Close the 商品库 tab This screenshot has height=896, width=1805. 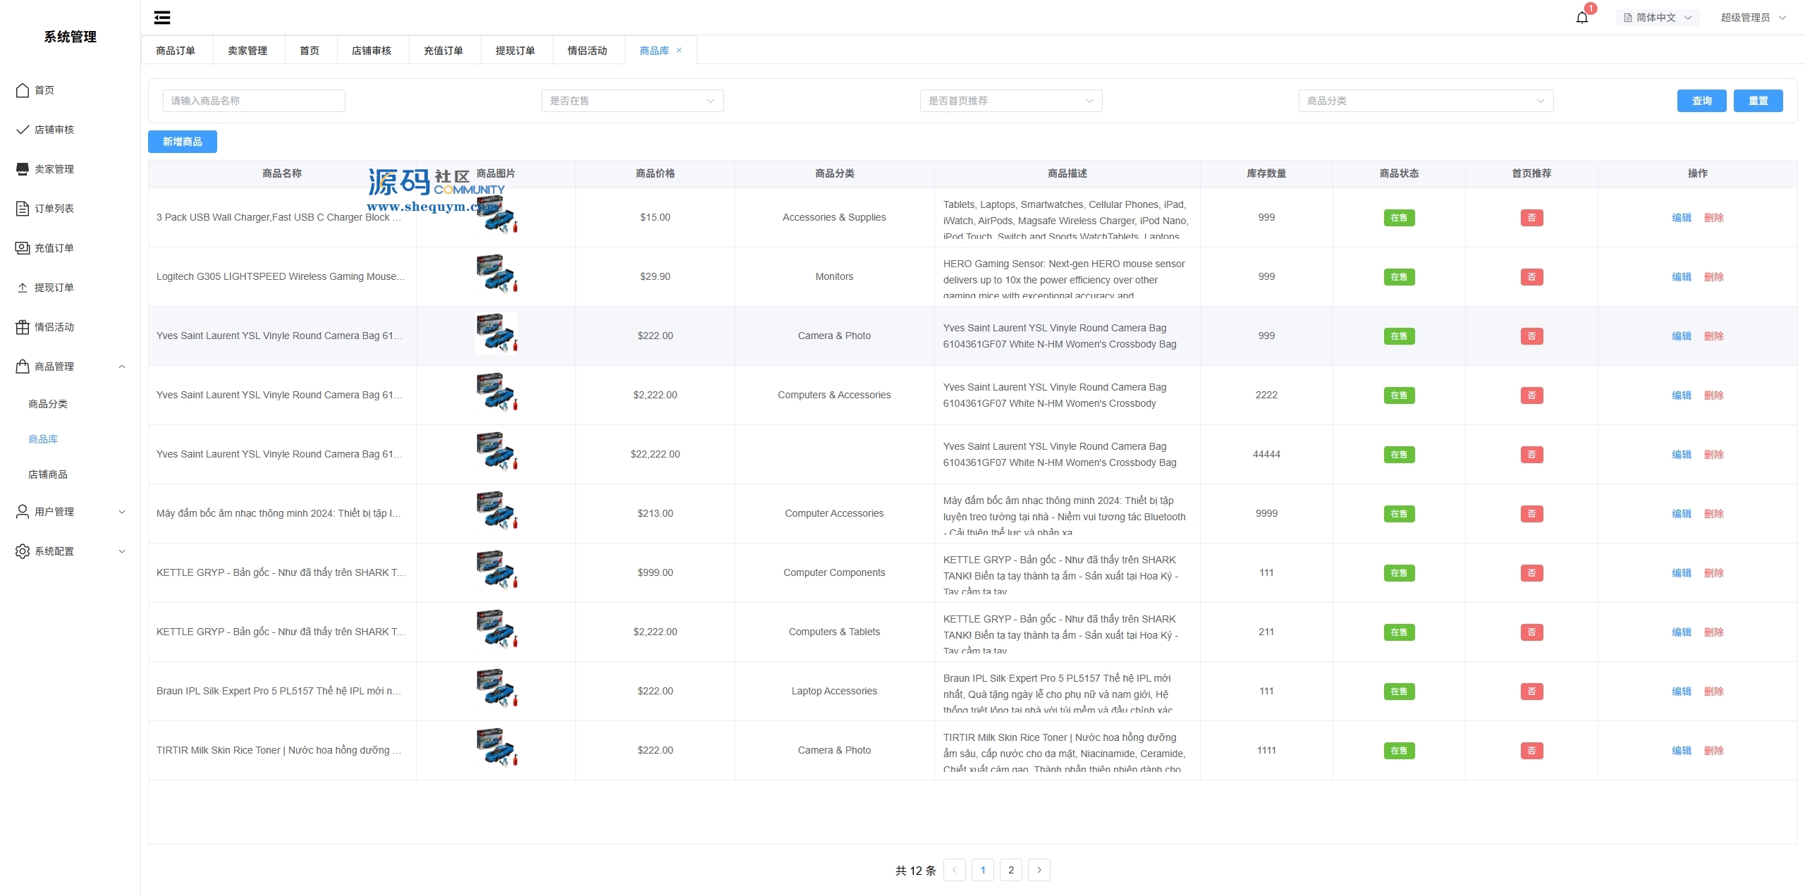(x=679, y=50)
